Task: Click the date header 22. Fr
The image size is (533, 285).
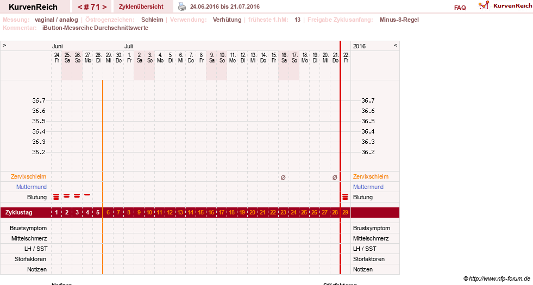Action: point(346,58)
